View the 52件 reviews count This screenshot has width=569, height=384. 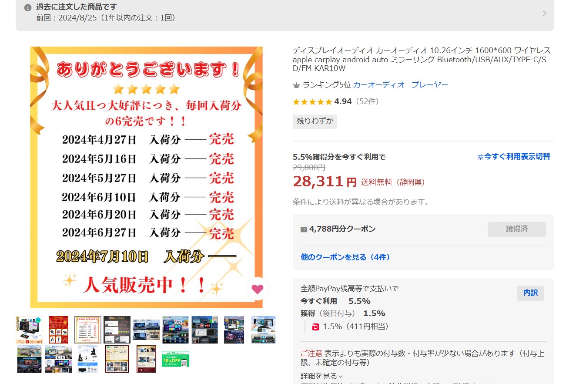tap(367, 101)
